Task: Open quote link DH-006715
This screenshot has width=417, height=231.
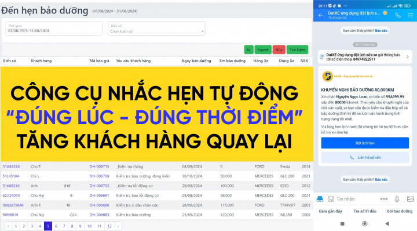Action: 100,166
